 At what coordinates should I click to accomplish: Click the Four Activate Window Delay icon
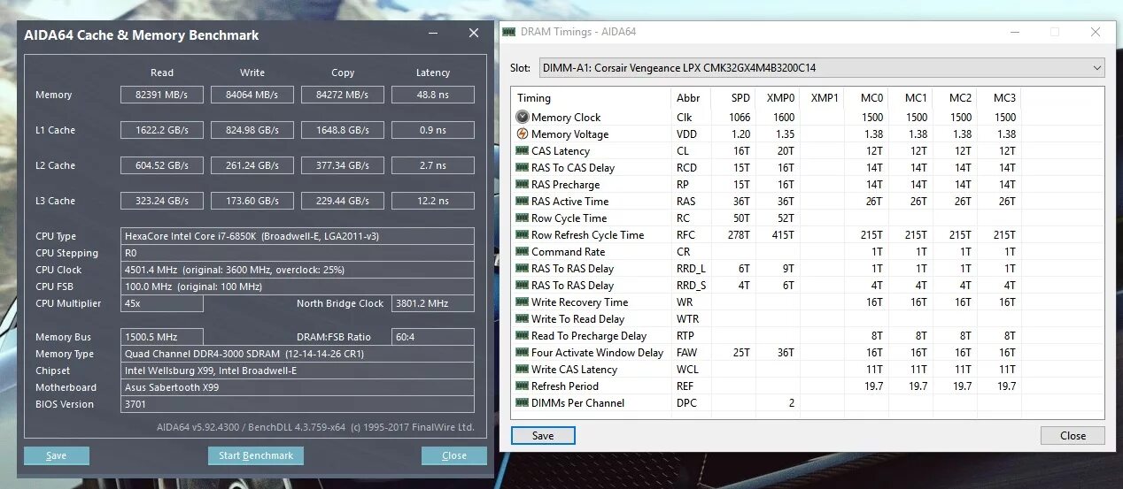pyautogui.click(x=523, y=352)
